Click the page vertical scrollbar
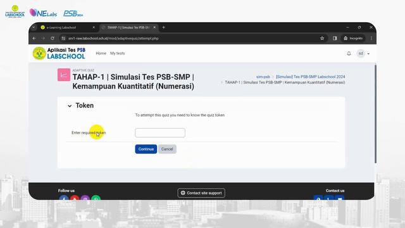The height and width of the screenshot is (228, 405). pos(375,114)
